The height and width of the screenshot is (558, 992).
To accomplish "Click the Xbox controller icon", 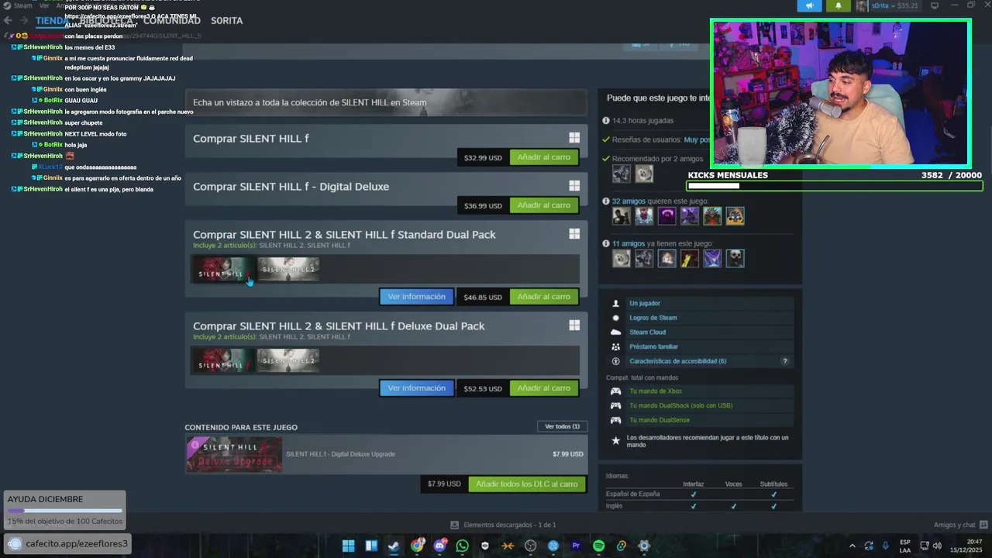I will [616, 391].
